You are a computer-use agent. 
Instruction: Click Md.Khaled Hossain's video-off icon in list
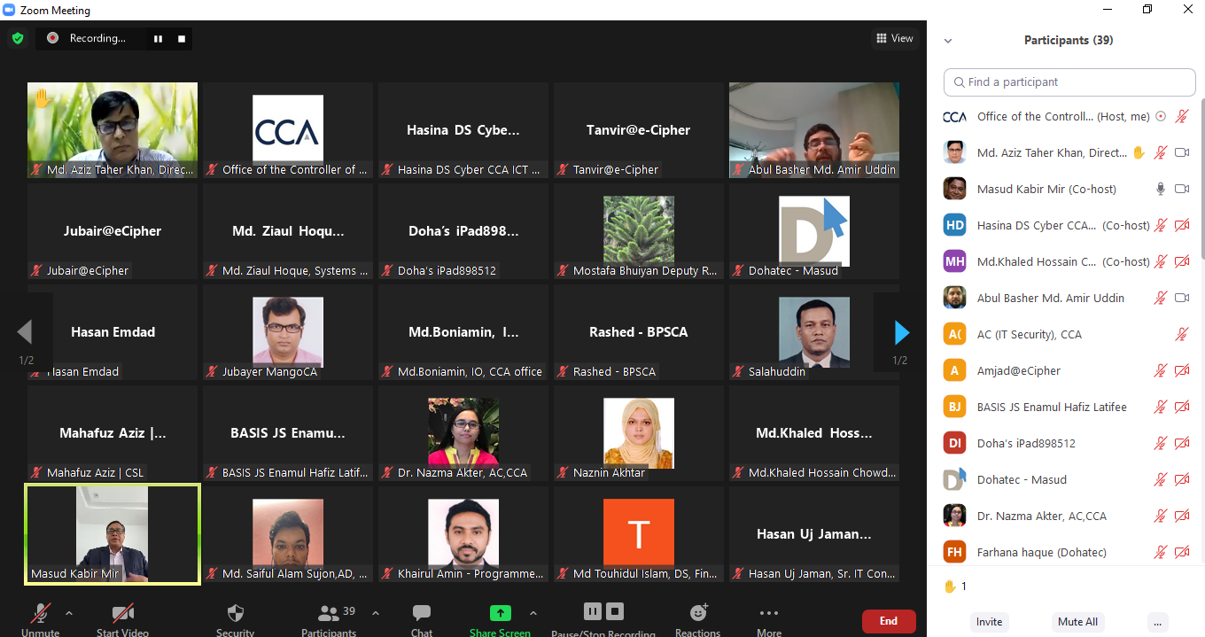click(1182, 261)
